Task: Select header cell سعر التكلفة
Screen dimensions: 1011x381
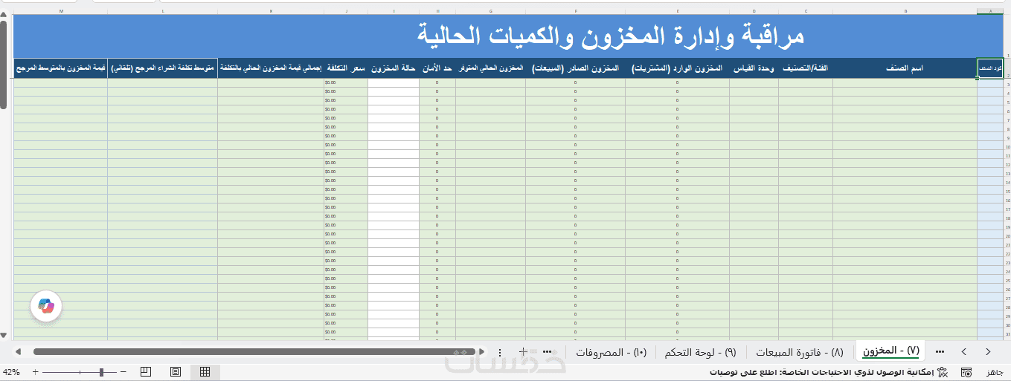Action: pos(346,68)
